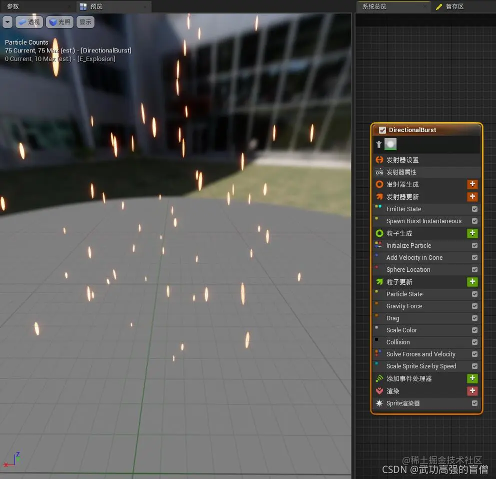Click the XYZ axis gizmo in viewport

pos(11,459)
